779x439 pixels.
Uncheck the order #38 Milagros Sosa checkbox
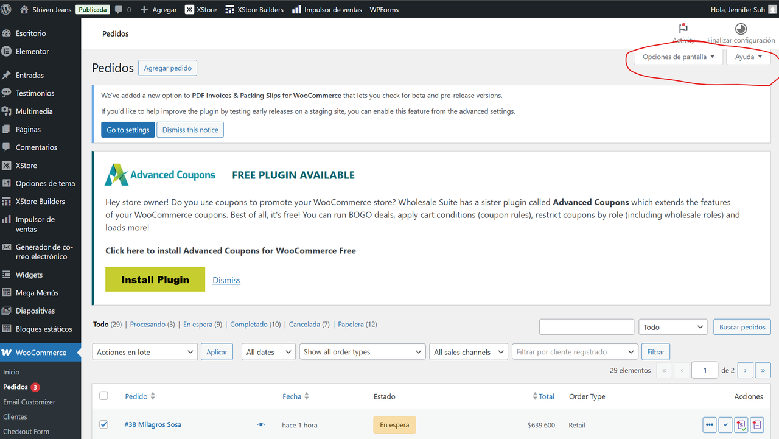coord(103,424)
